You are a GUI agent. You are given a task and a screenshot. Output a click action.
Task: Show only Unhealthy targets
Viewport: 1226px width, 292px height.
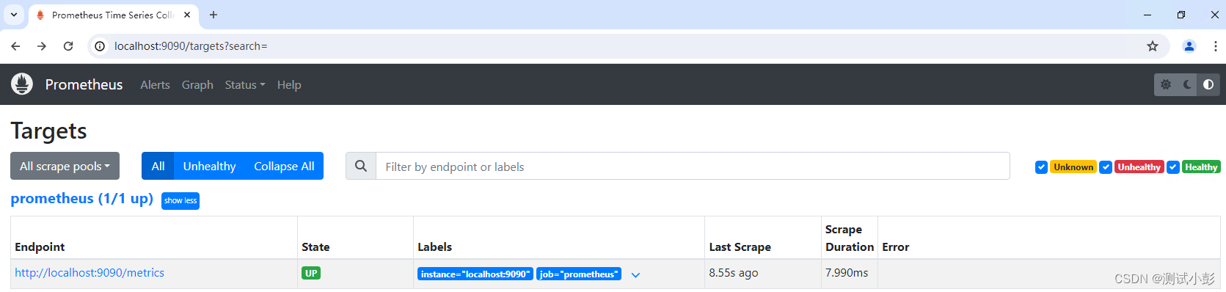coord(209,166)
